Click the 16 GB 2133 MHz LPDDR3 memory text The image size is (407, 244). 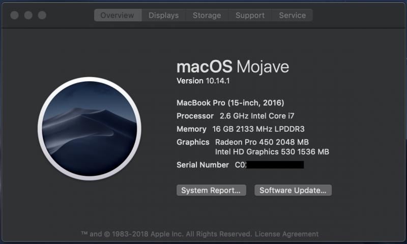[258, 129]
